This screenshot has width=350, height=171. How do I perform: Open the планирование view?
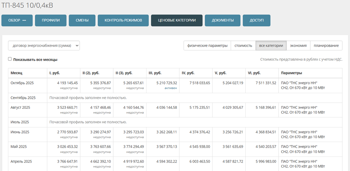pyautogui.click(x=326, y=45)
